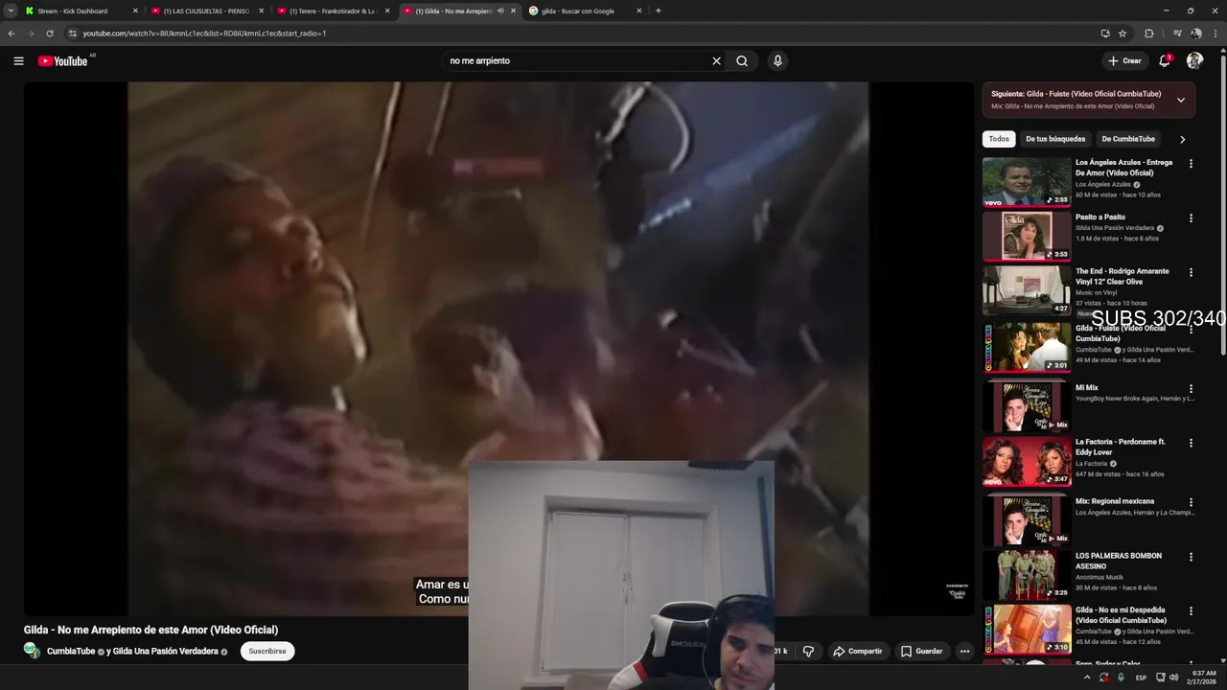This screenshot has width=1227, height=690.
Task: Open Gilda Una Pasión Verdadera channel link
Action: 166,652
